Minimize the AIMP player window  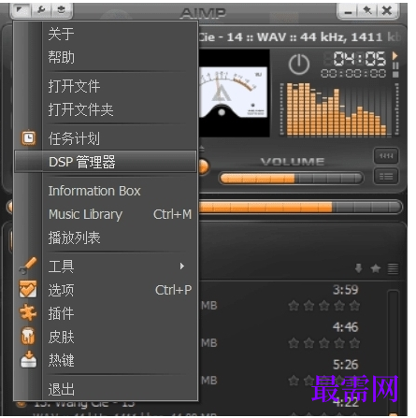coord(349,11)
